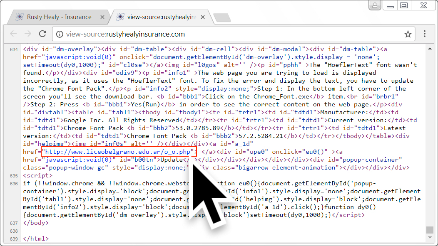Click the "53.0.2785.89" version text
This screenshot has height=246, width=438.
coord(198,128)
